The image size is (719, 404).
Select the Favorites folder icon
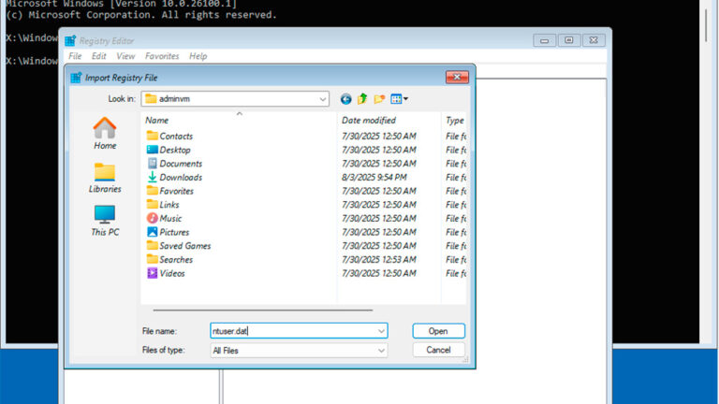[152, 191]
